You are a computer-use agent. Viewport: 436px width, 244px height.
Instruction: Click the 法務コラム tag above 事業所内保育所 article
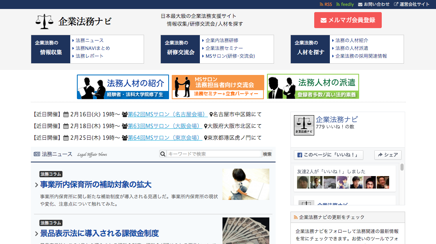pyautogui.click(x=51, y=174)
